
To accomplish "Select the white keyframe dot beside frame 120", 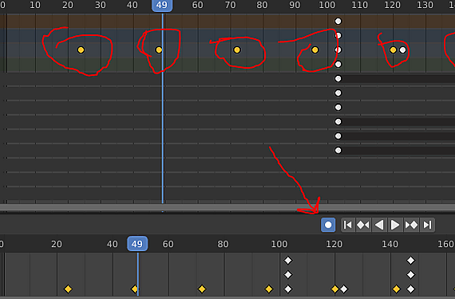I will click(402, 50).
